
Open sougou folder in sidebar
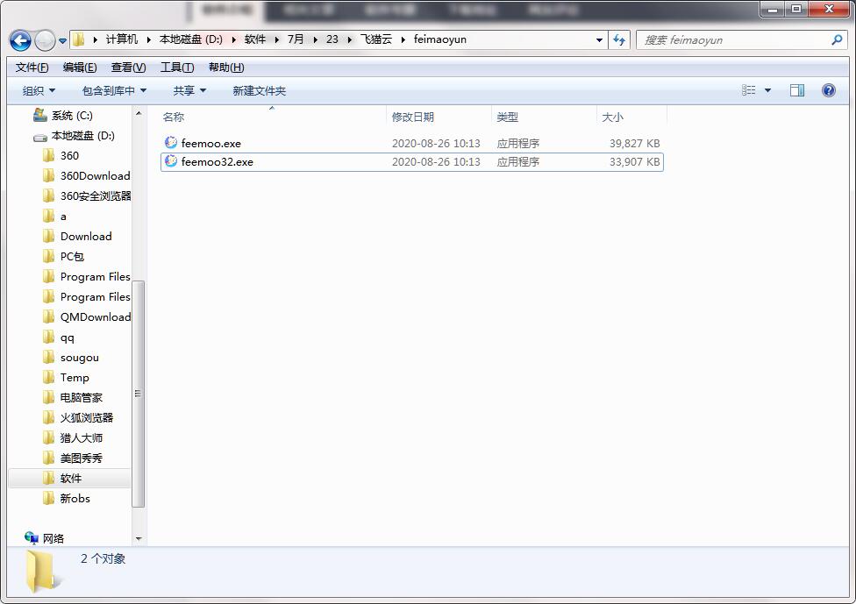(79, 358)
